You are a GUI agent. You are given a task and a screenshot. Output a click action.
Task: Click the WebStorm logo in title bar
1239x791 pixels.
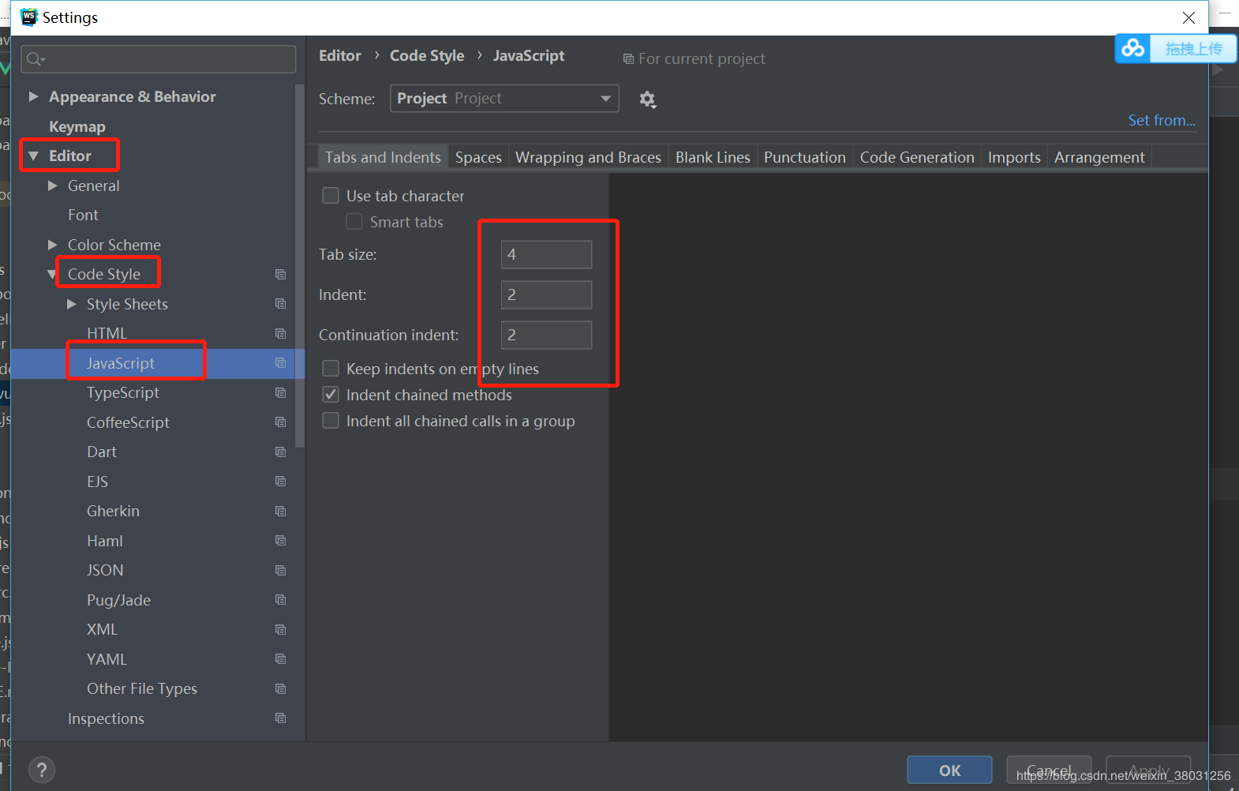pos(29,17)
